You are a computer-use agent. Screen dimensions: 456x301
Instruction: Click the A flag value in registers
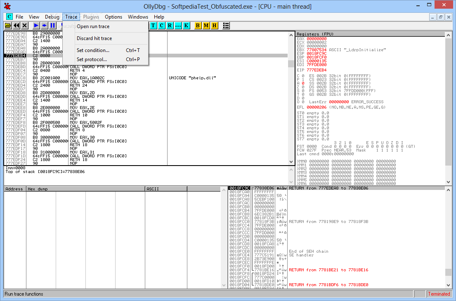point(303,83)
